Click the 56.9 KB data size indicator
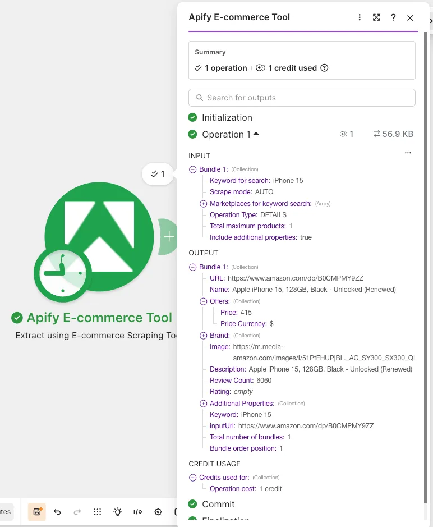 click(x=393, y=134)
